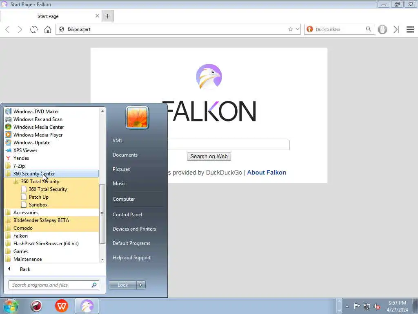The width and height of the screenshot is (418, 314).
Task: Expand the Accessories folder
Action: [51, 213]
